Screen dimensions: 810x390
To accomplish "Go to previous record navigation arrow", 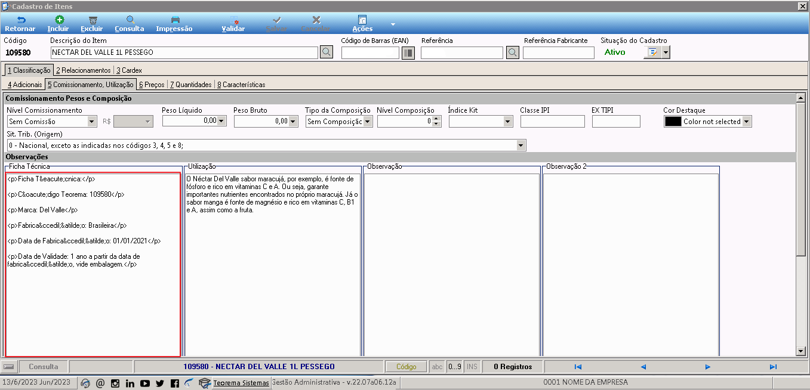I will tap(643, 367).
